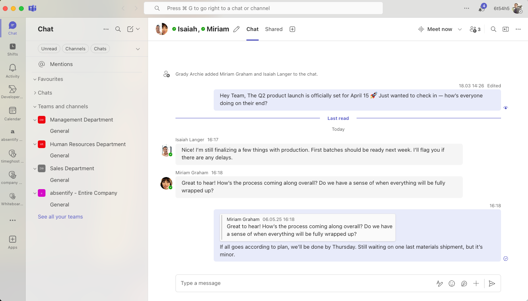Send the message
The image size is (528, 301).
point(492,283)
